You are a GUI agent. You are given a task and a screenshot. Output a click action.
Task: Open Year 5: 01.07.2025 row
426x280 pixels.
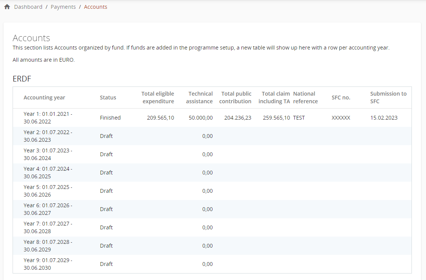point(48,191)
